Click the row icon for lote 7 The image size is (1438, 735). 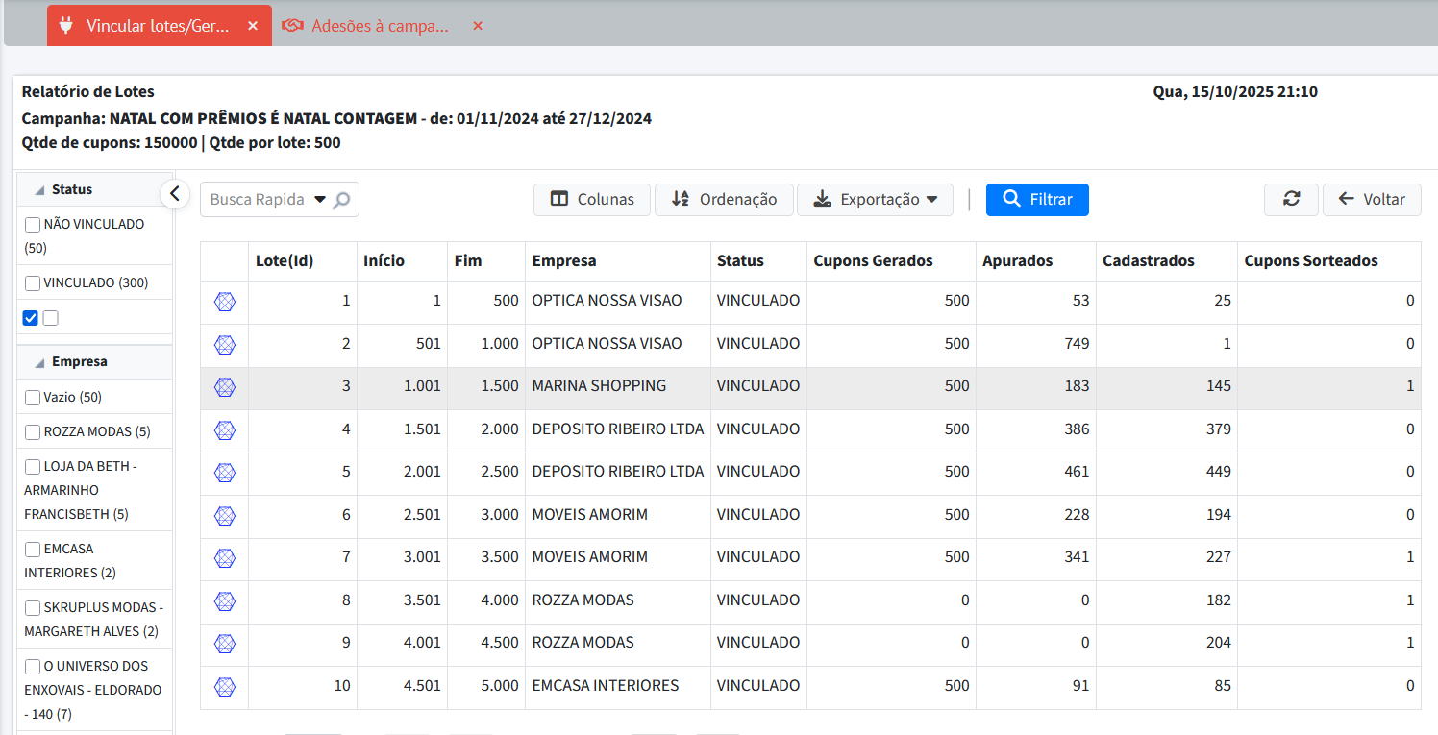coord(225,558)
